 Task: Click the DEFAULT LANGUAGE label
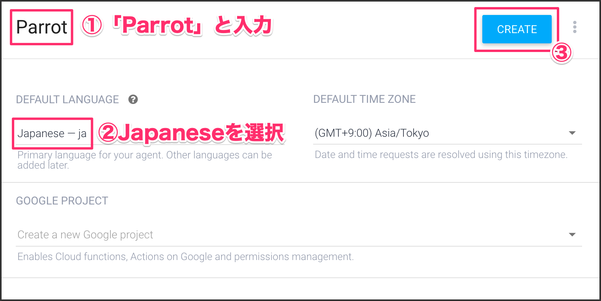click(x=67, y=99)
